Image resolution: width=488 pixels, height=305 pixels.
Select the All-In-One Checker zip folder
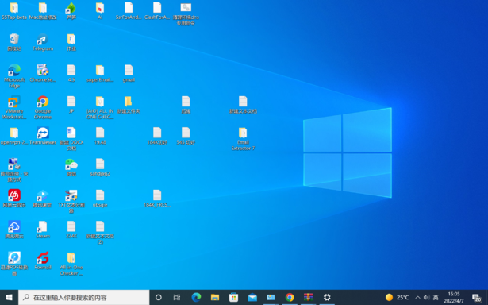tap(71, 264)
